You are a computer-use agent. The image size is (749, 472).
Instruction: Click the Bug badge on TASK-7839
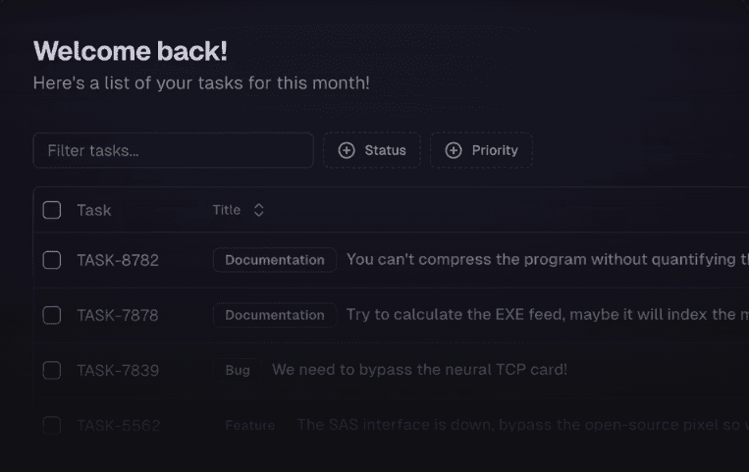(x=238, y=370)
